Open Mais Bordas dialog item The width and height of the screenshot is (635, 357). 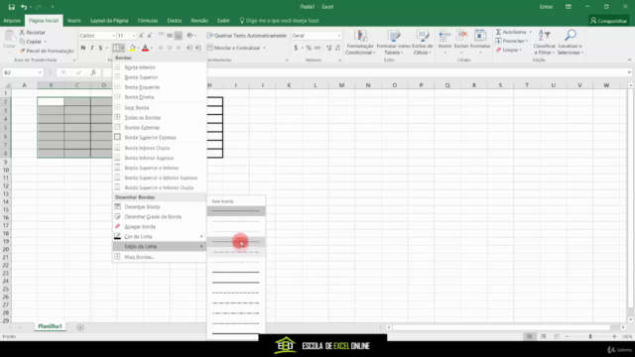coord(159,257)
